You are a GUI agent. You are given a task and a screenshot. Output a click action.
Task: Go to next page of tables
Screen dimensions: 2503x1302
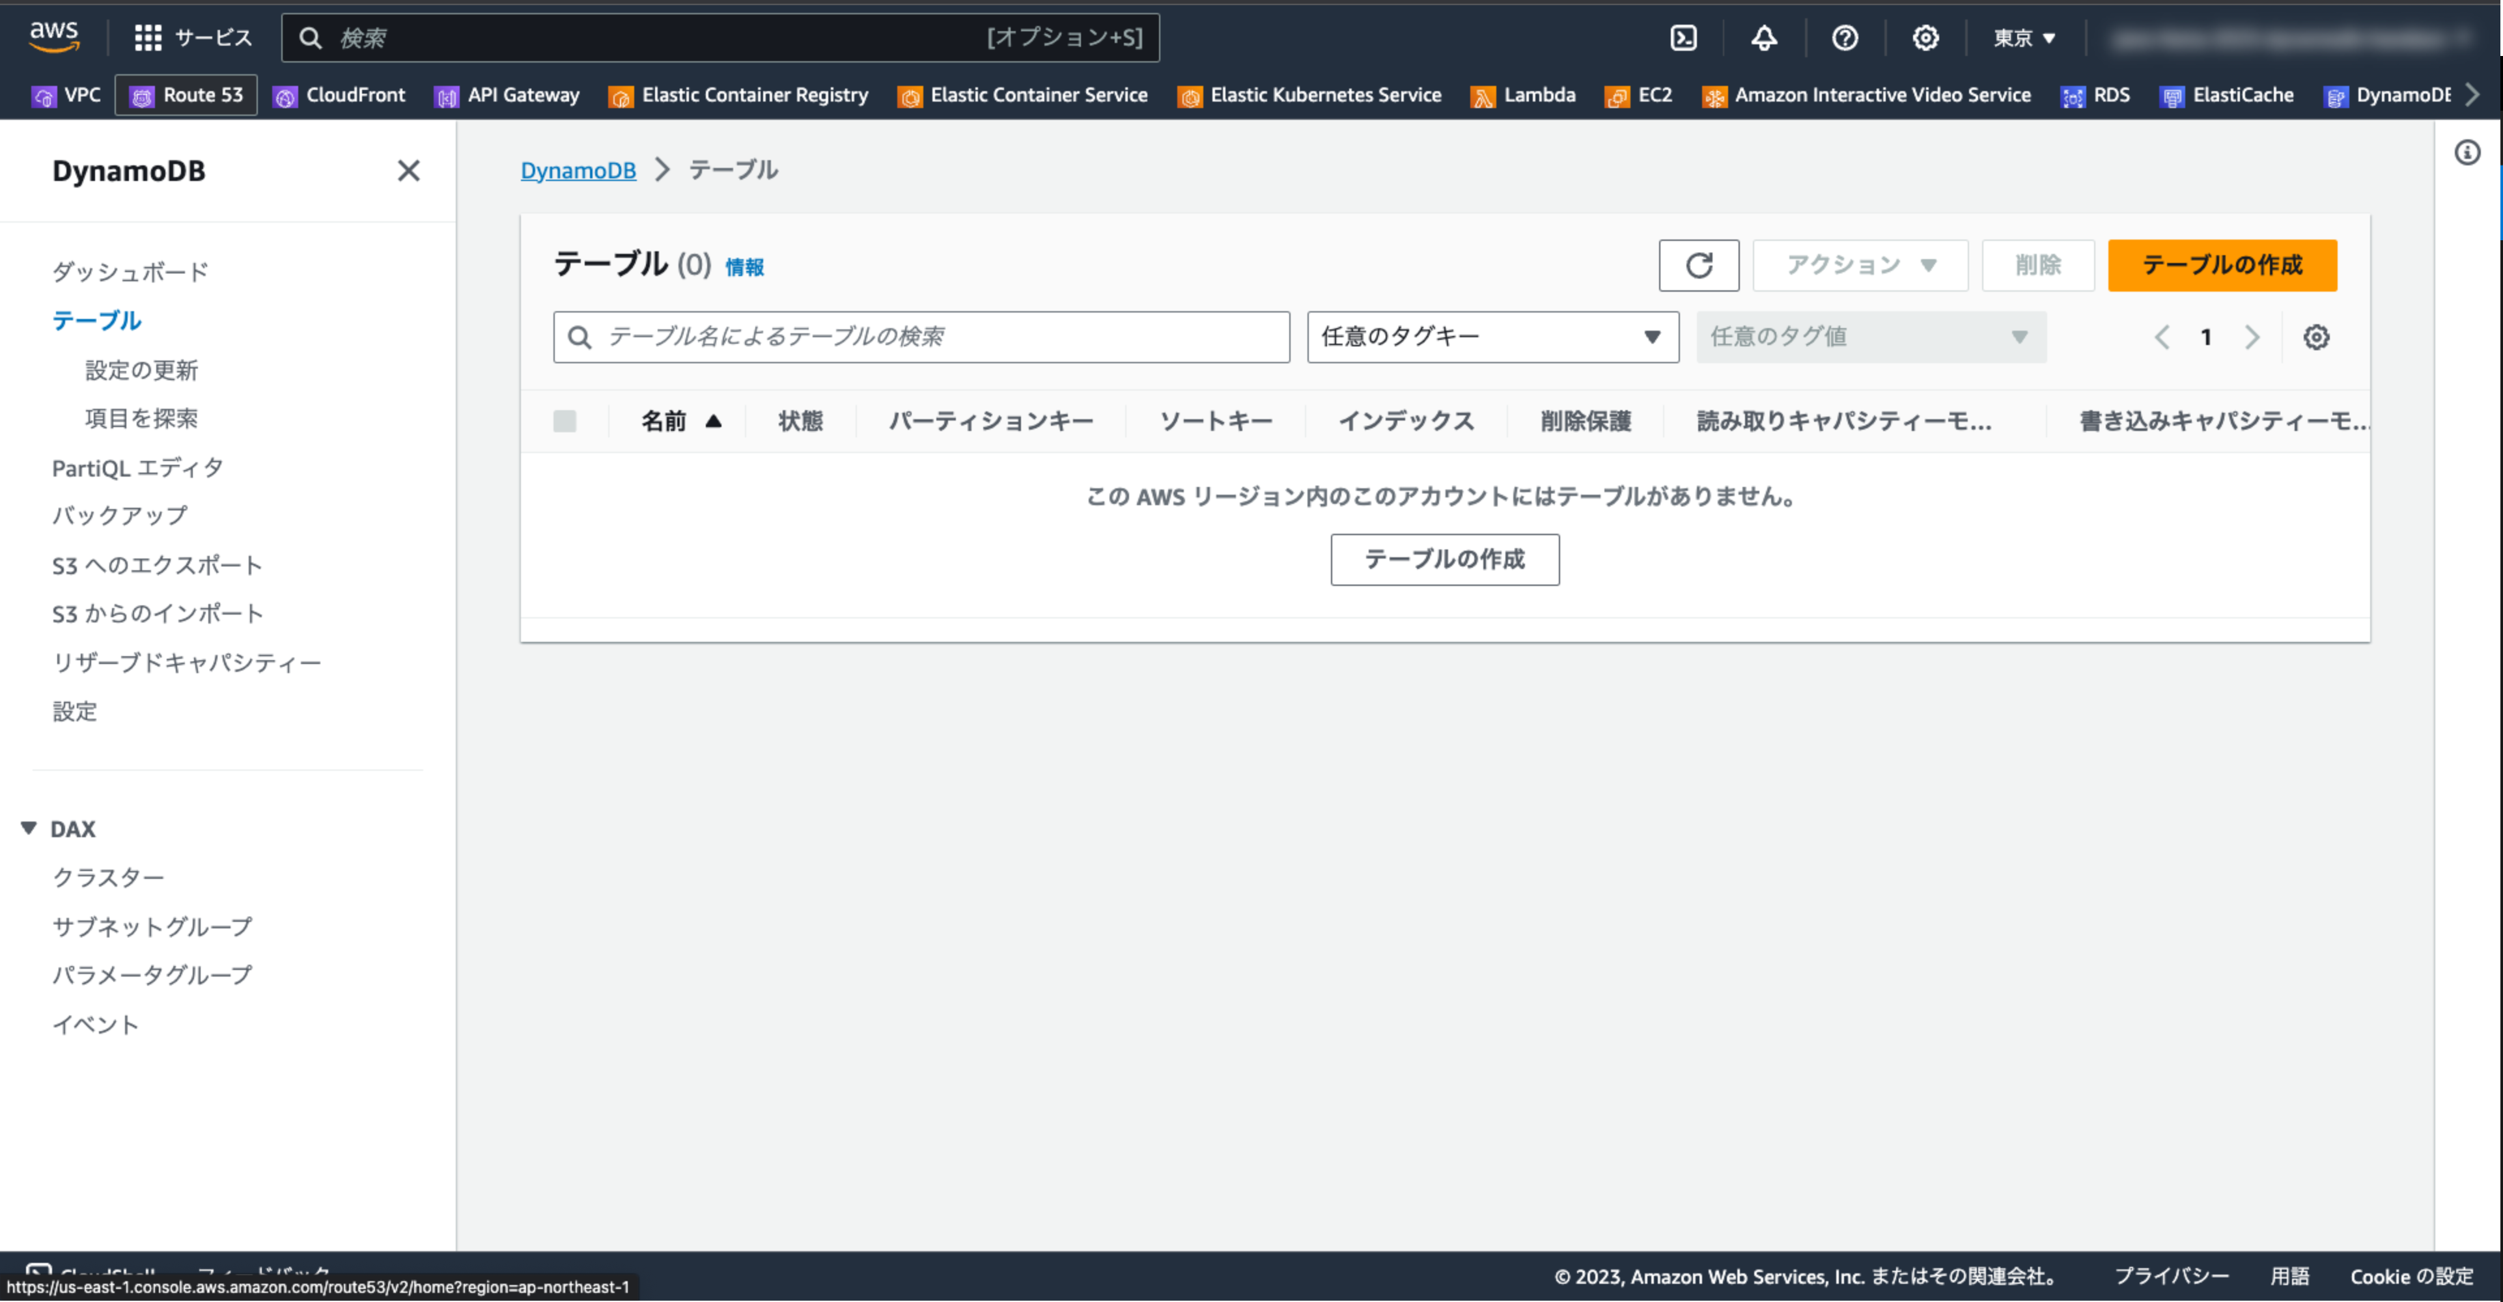point(2252,337)
